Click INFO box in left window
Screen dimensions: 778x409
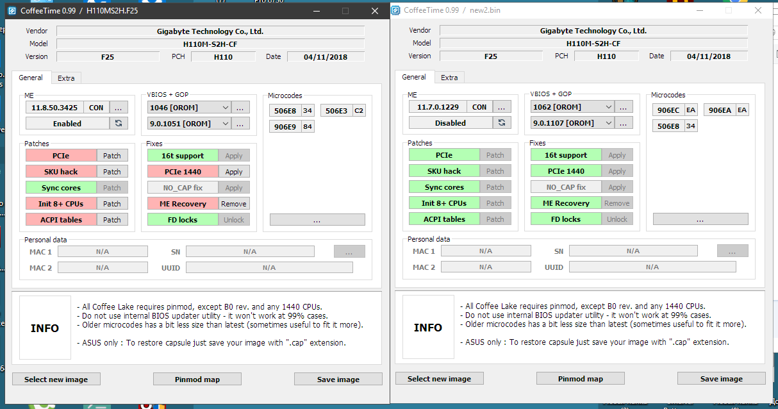(x=45, y=328)
